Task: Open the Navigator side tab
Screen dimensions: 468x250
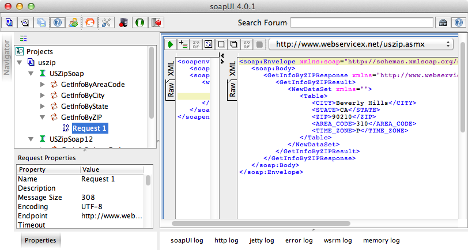Action: (6, 57)
